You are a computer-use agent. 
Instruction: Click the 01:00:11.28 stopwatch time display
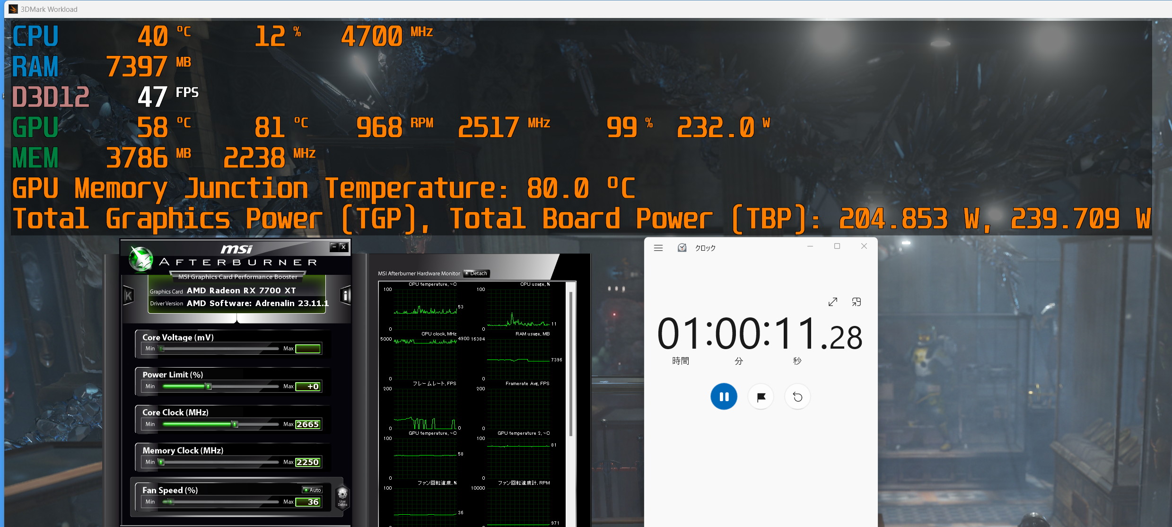tap(760, 334)
